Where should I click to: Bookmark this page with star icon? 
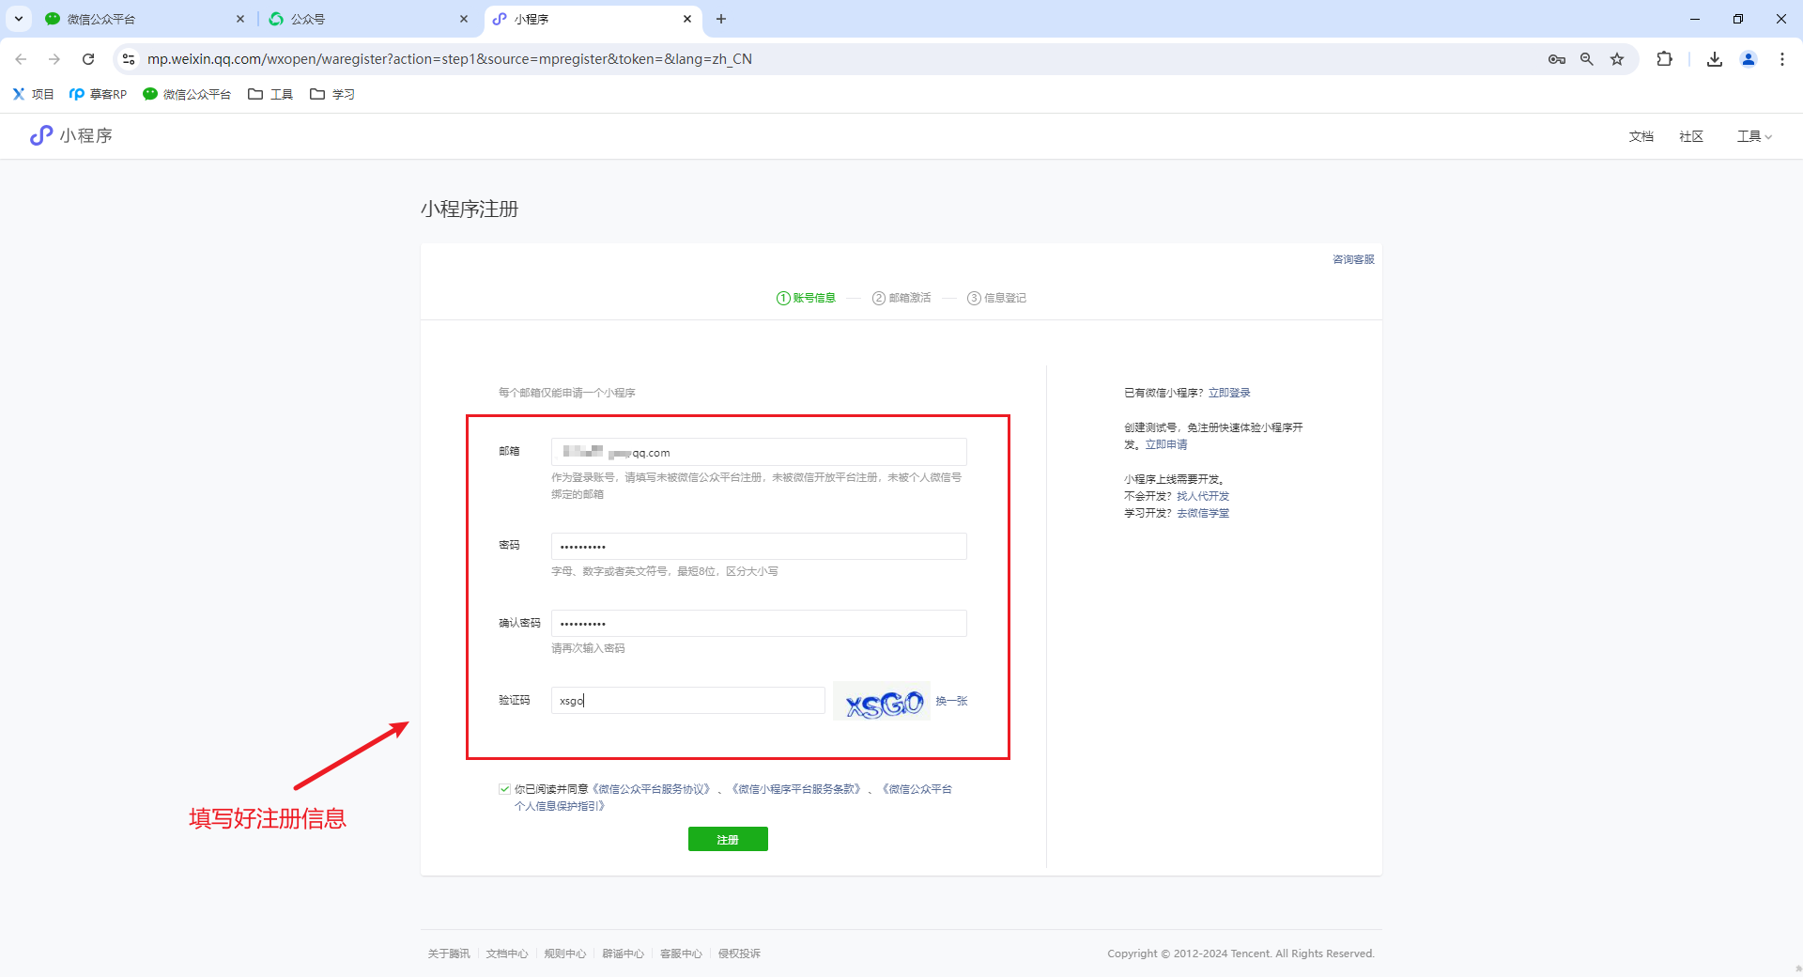1617,59
